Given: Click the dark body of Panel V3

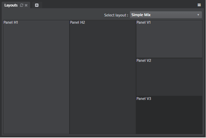Looking at the screenshot, I should pyautogui.click(x=169, y=117).
